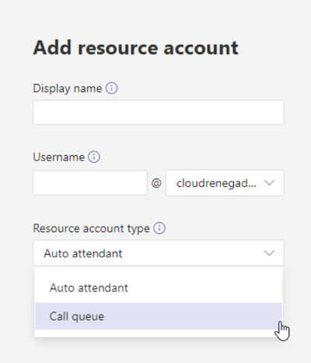Click the Display name label

pos(68,89)
